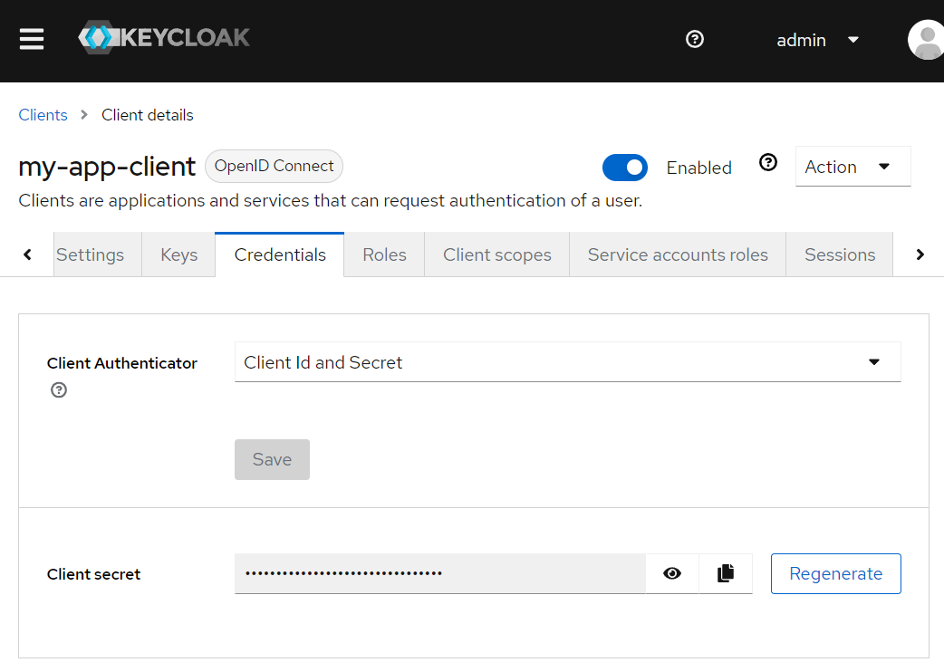Click the Client Authenticator help icon
The width and height of the screenshot is (944, 672).
point(58,389)
